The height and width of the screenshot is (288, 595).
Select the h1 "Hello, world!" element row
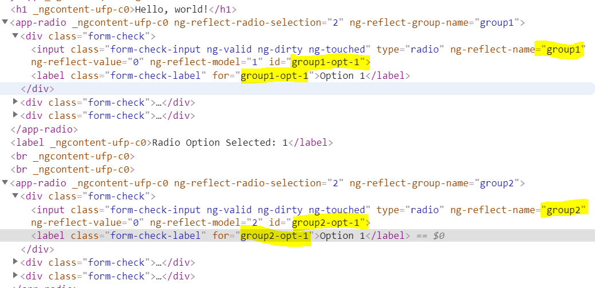pos(124,9)
